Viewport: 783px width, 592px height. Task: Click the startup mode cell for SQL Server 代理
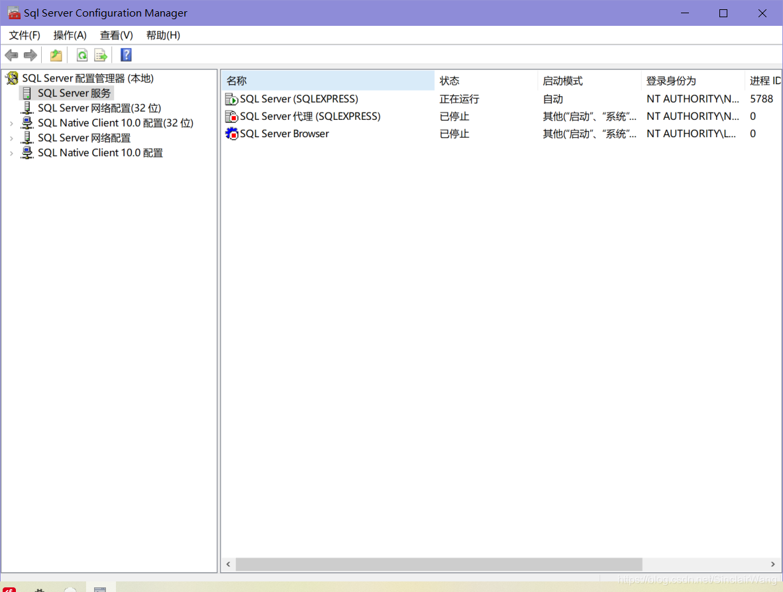pos(590,117)
